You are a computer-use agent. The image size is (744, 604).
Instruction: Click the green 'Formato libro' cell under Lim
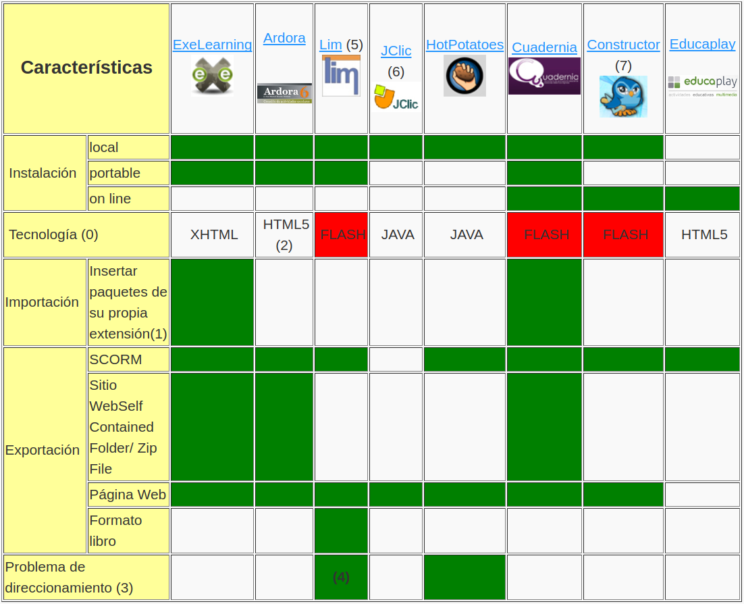(x=341, y=531)
